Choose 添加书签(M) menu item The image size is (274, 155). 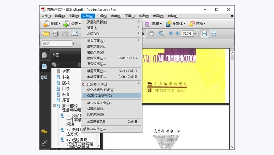[111, 122]
